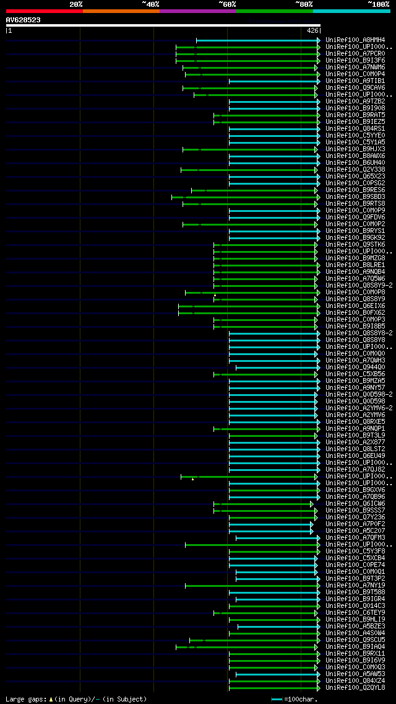Open the UniRef100_B9GK92 hit
Image resolution: width=396 pixels, height=704 pixels.
(x=355, y=238)
